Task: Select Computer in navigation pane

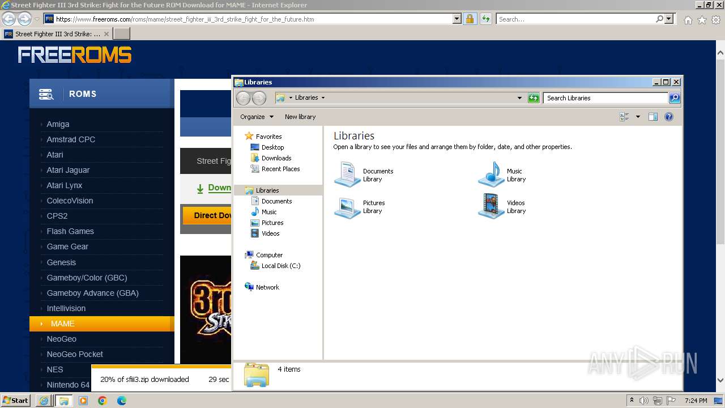Action: [x=269, y=255]
